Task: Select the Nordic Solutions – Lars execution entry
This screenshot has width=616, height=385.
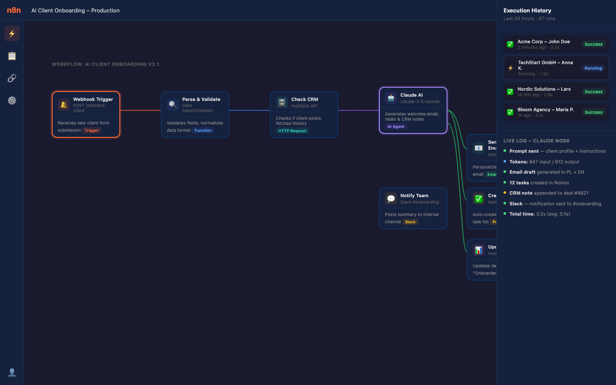Action: [x=556, y=92]
